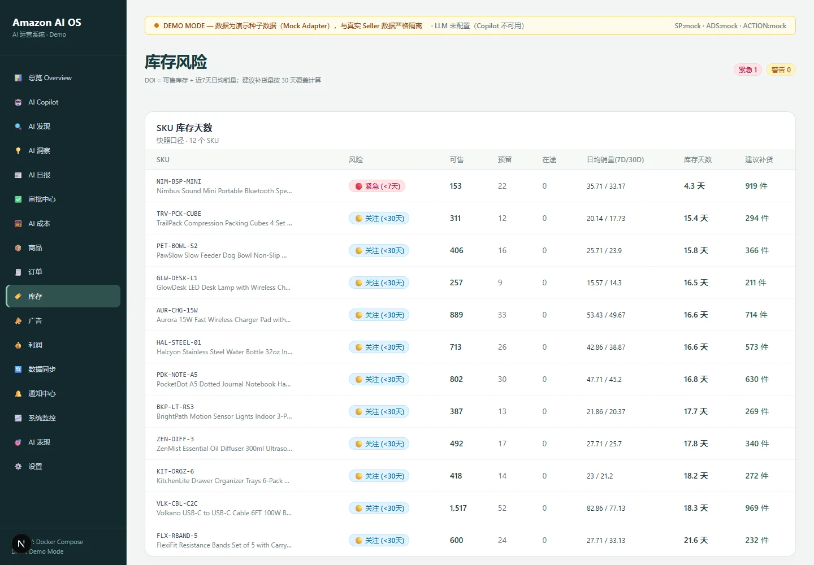Viewport: 814px width, 565px height.
Task: Click the 日均销量(7D/30D) column header
Action: (616, 160)
